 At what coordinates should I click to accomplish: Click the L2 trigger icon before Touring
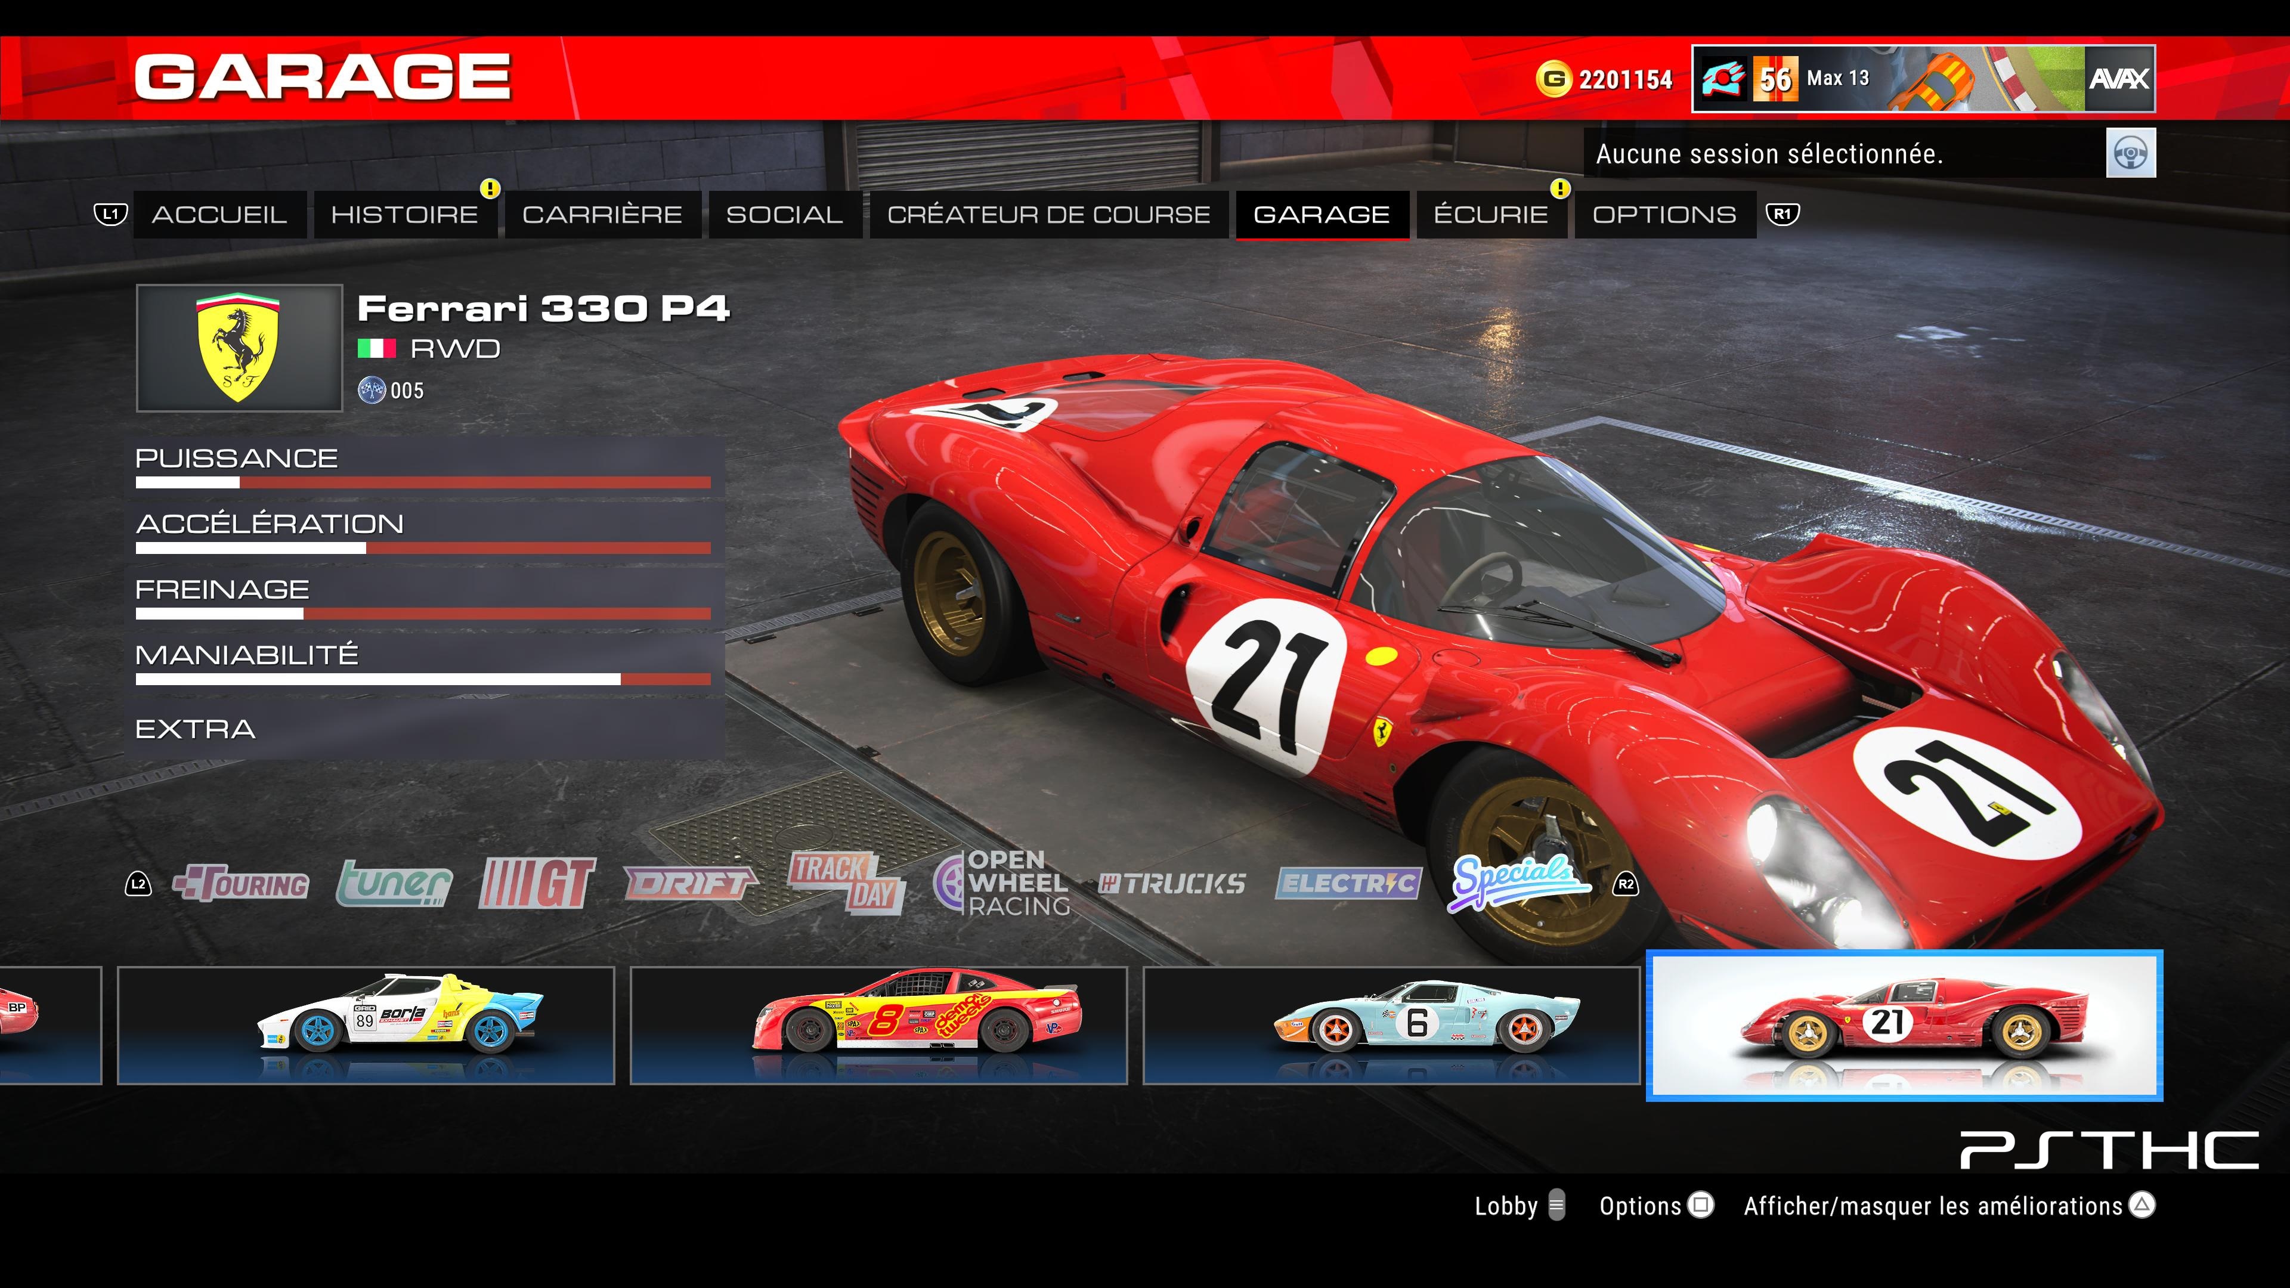pyautogui.click(x=138, y=884)
